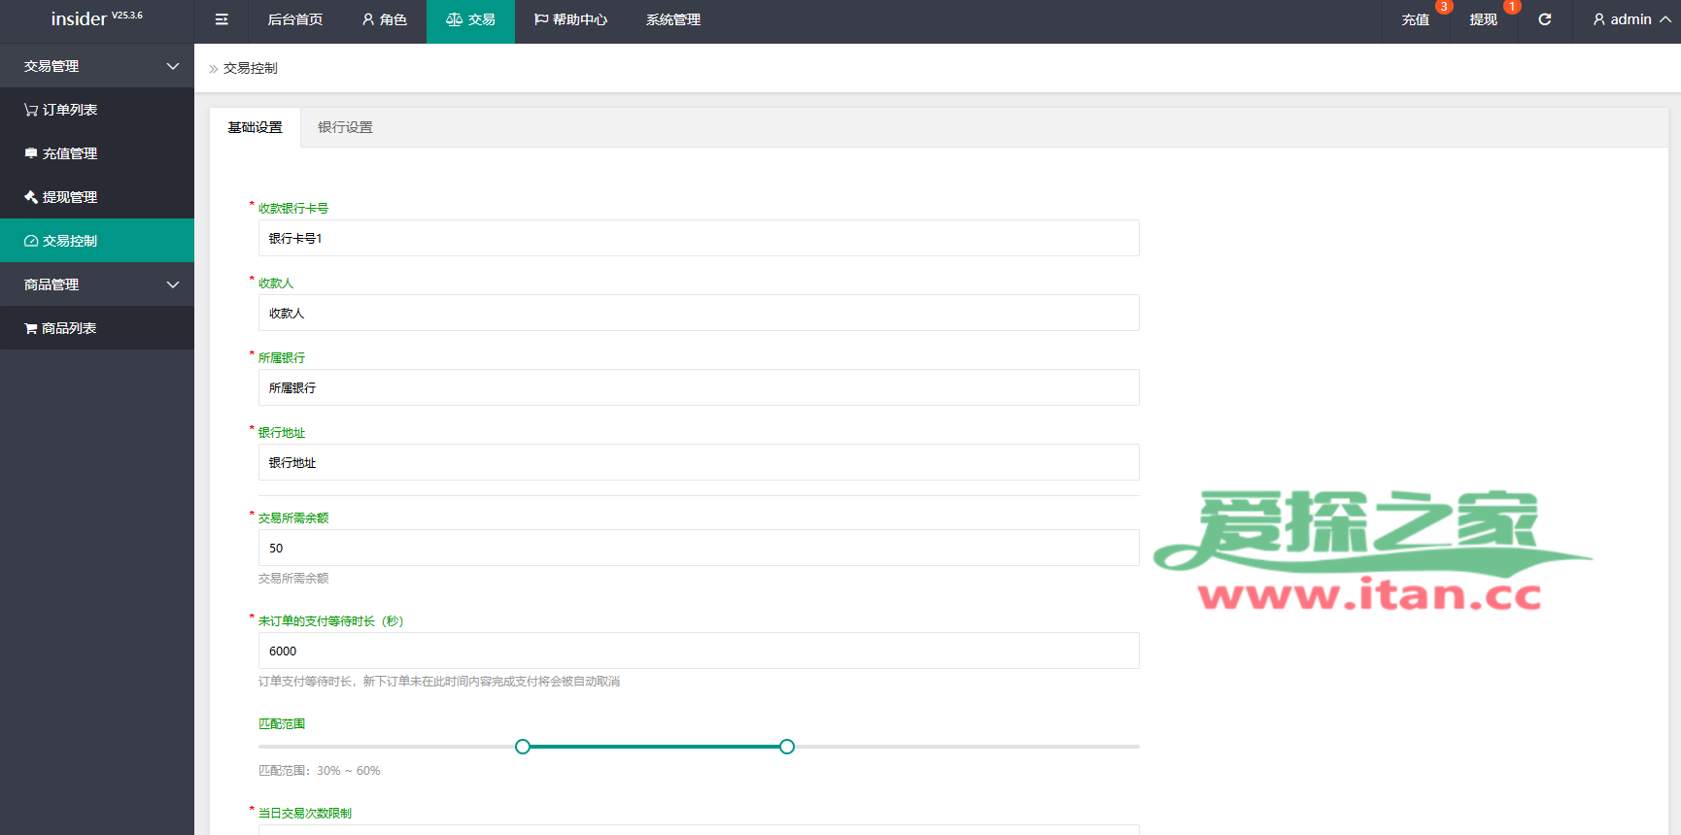Open 商品列表 in the sidebar

68,328
